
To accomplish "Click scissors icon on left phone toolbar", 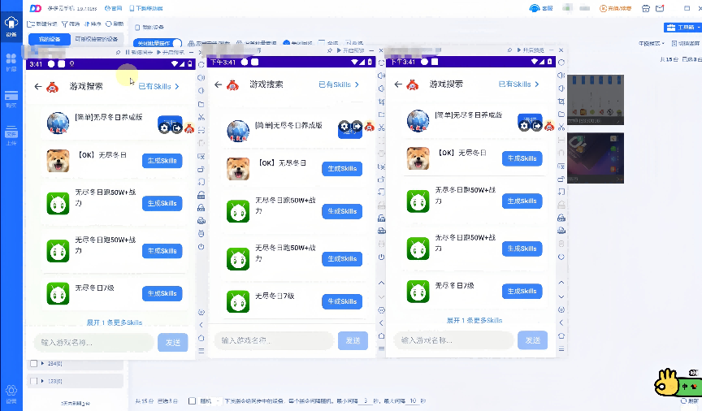I will point(201,117).
